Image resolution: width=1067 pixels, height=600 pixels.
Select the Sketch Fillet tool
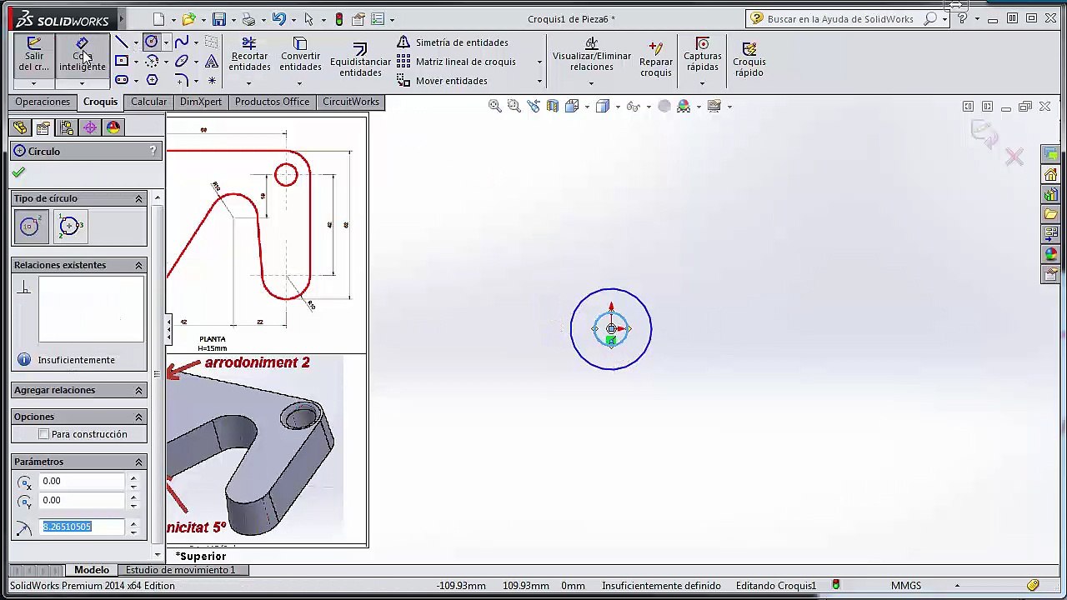coord(182,80)
